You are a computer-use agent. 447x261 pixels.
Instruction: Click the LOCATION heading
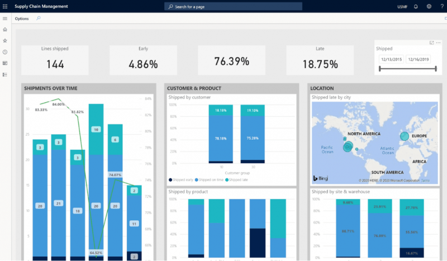[x=322, y=88]
